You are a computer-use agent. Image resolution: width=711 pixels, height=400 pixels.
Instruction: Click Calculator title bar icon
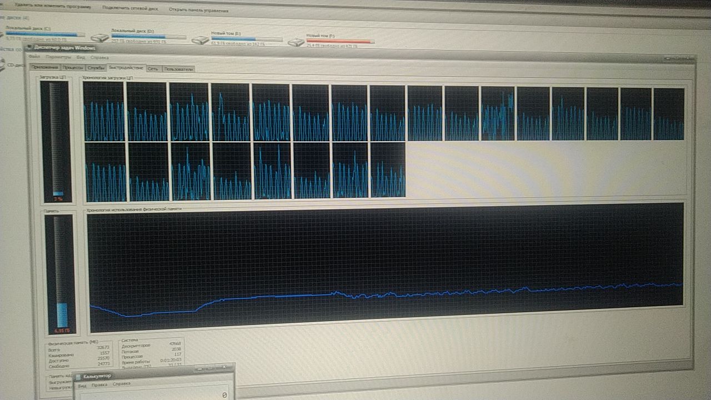click(x=78, y=376)
